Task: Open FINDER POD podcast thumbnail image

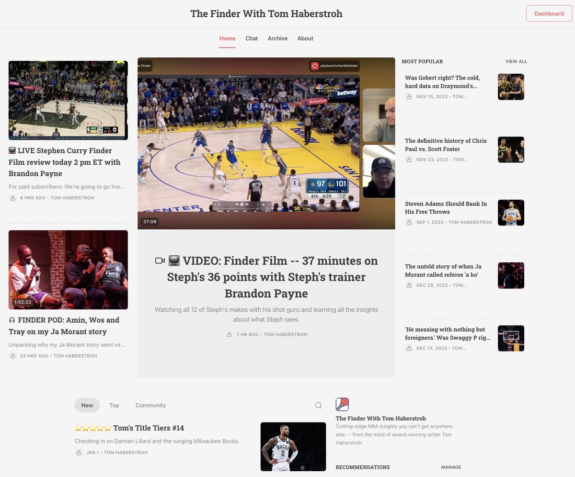Action: click(68, 270)
